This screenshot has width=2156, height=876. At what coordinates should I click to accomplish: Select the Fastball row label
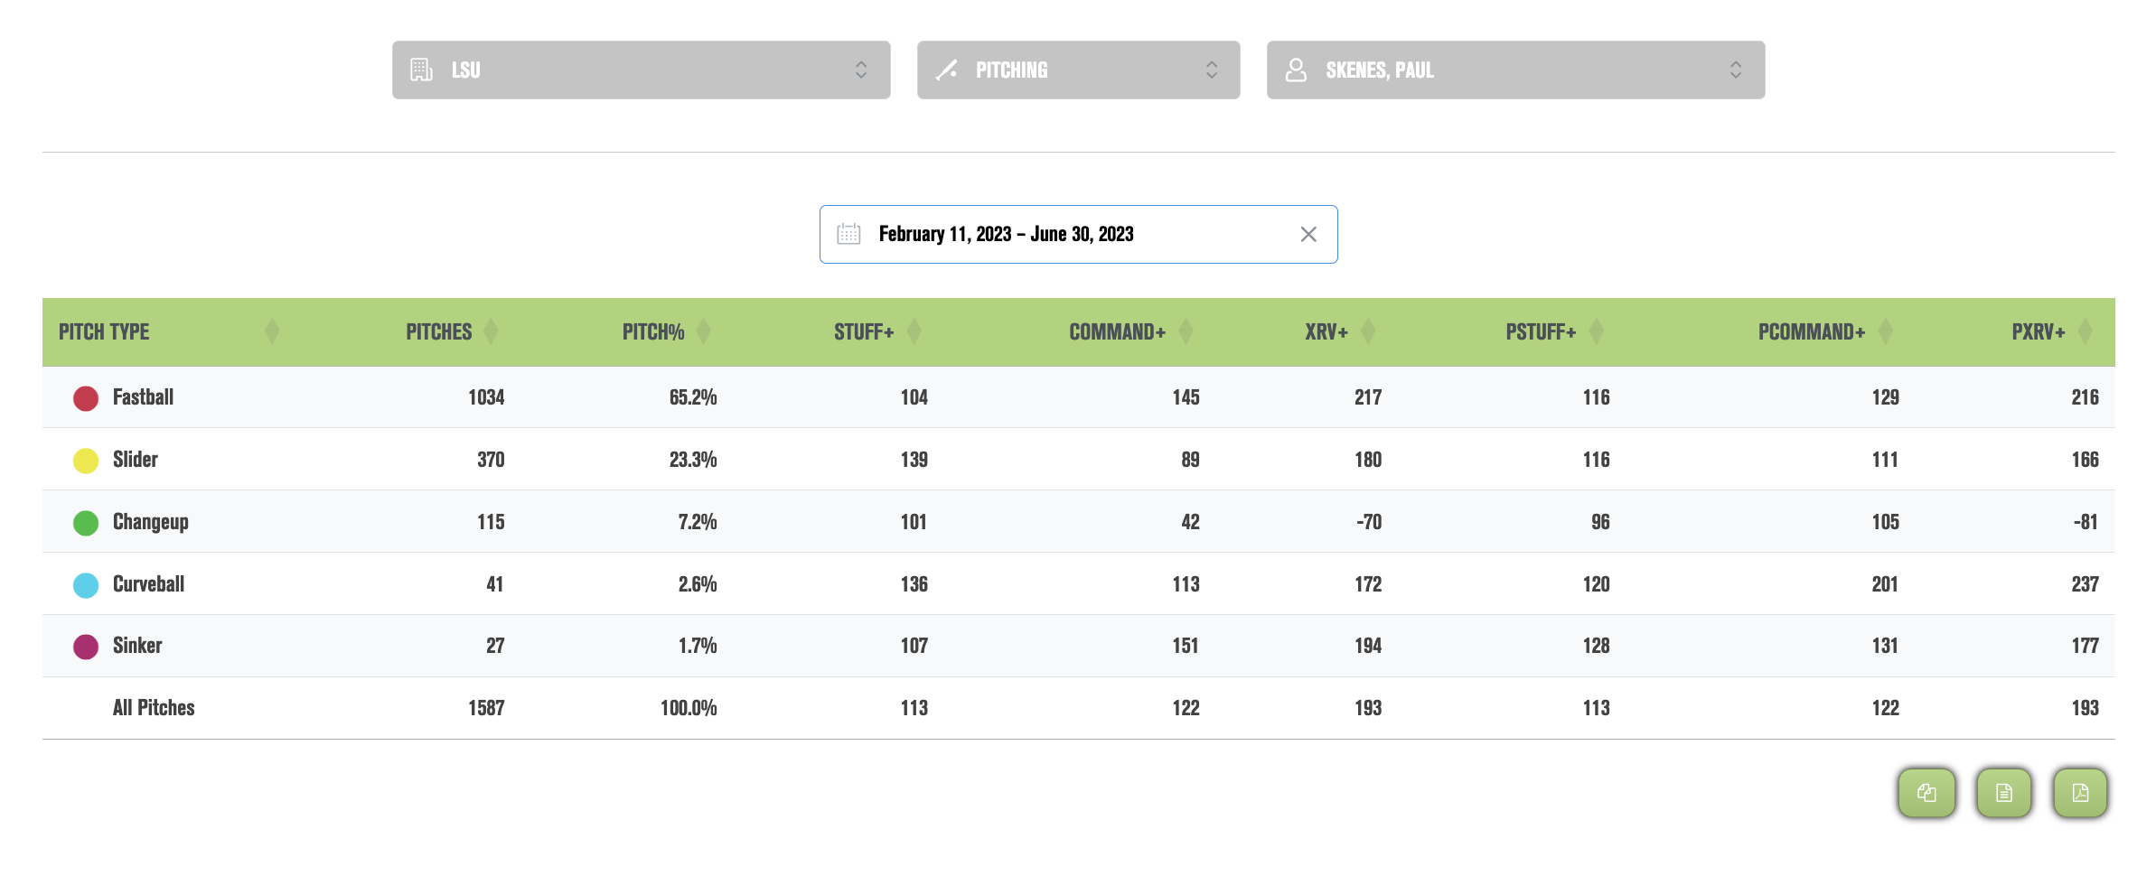[x=143, y=397]
